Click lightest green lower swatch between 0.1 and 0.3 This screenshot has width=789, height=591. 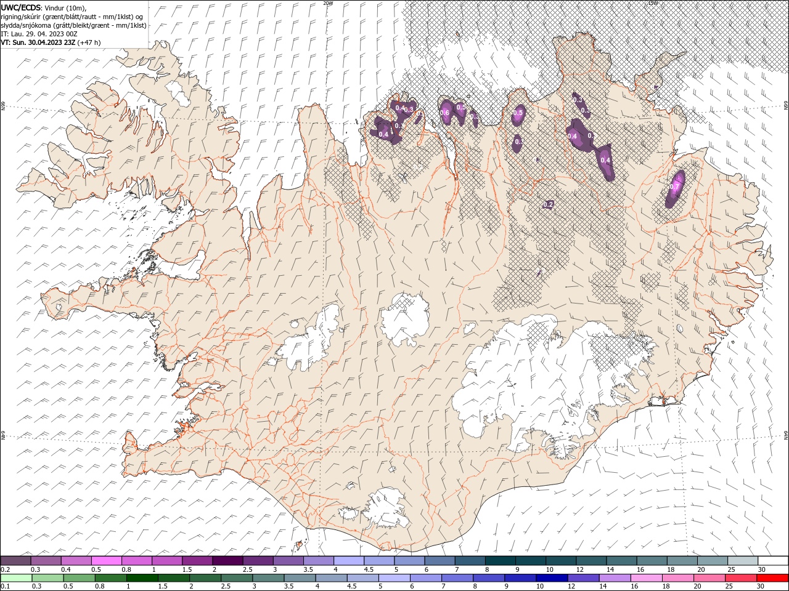(16, 578)
